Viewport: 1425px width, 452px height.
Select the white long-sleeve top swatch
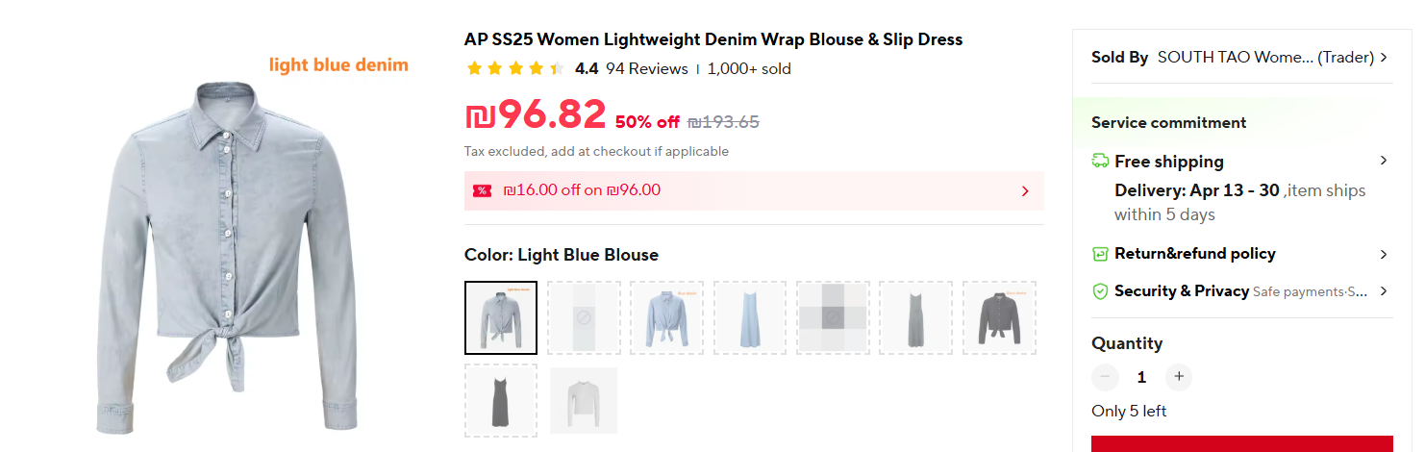pyautogui.click(x=584, y=400)
